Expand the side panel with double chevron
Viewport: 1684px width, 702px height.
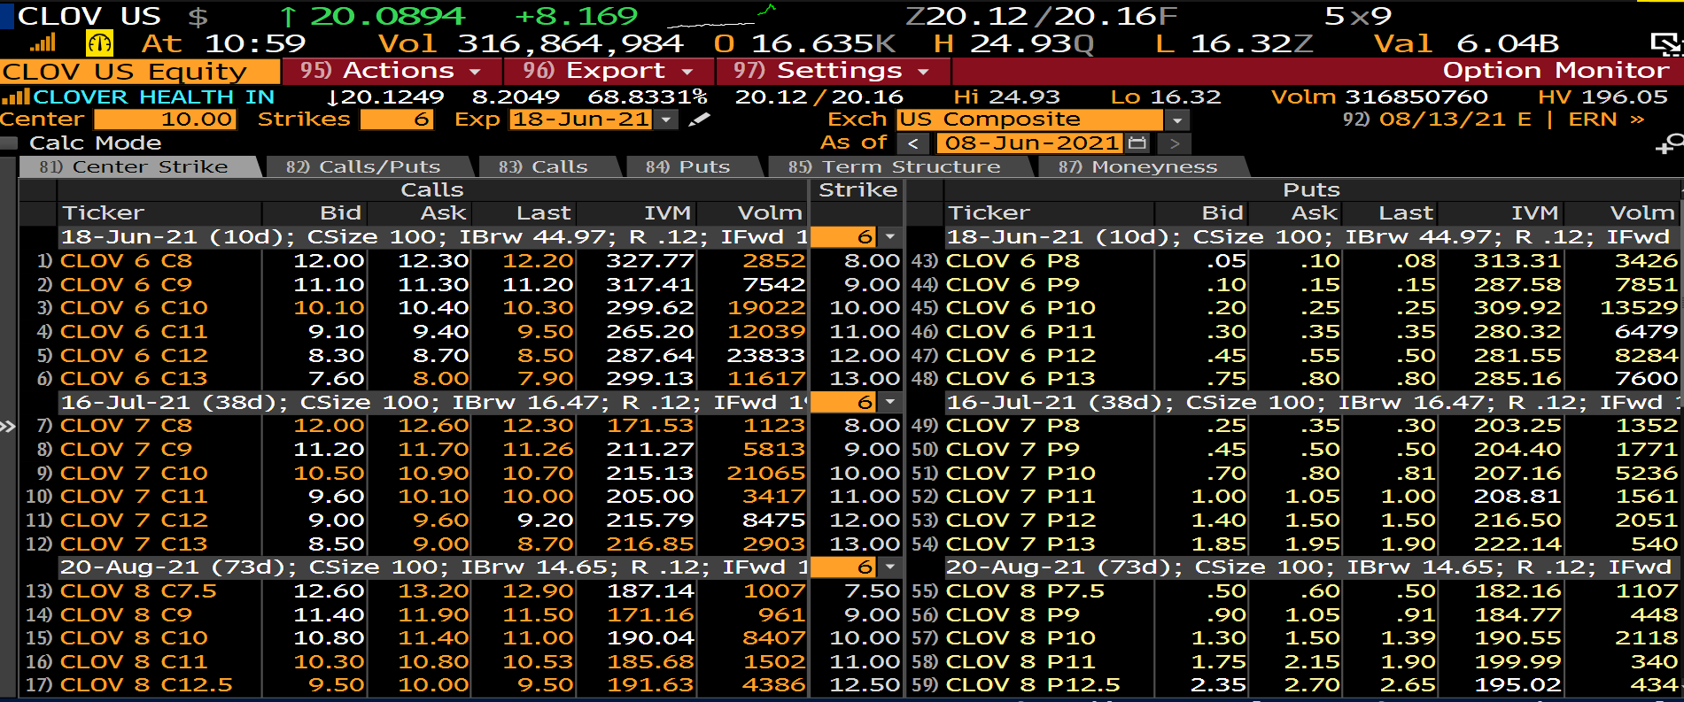click(x=8, y=427)
